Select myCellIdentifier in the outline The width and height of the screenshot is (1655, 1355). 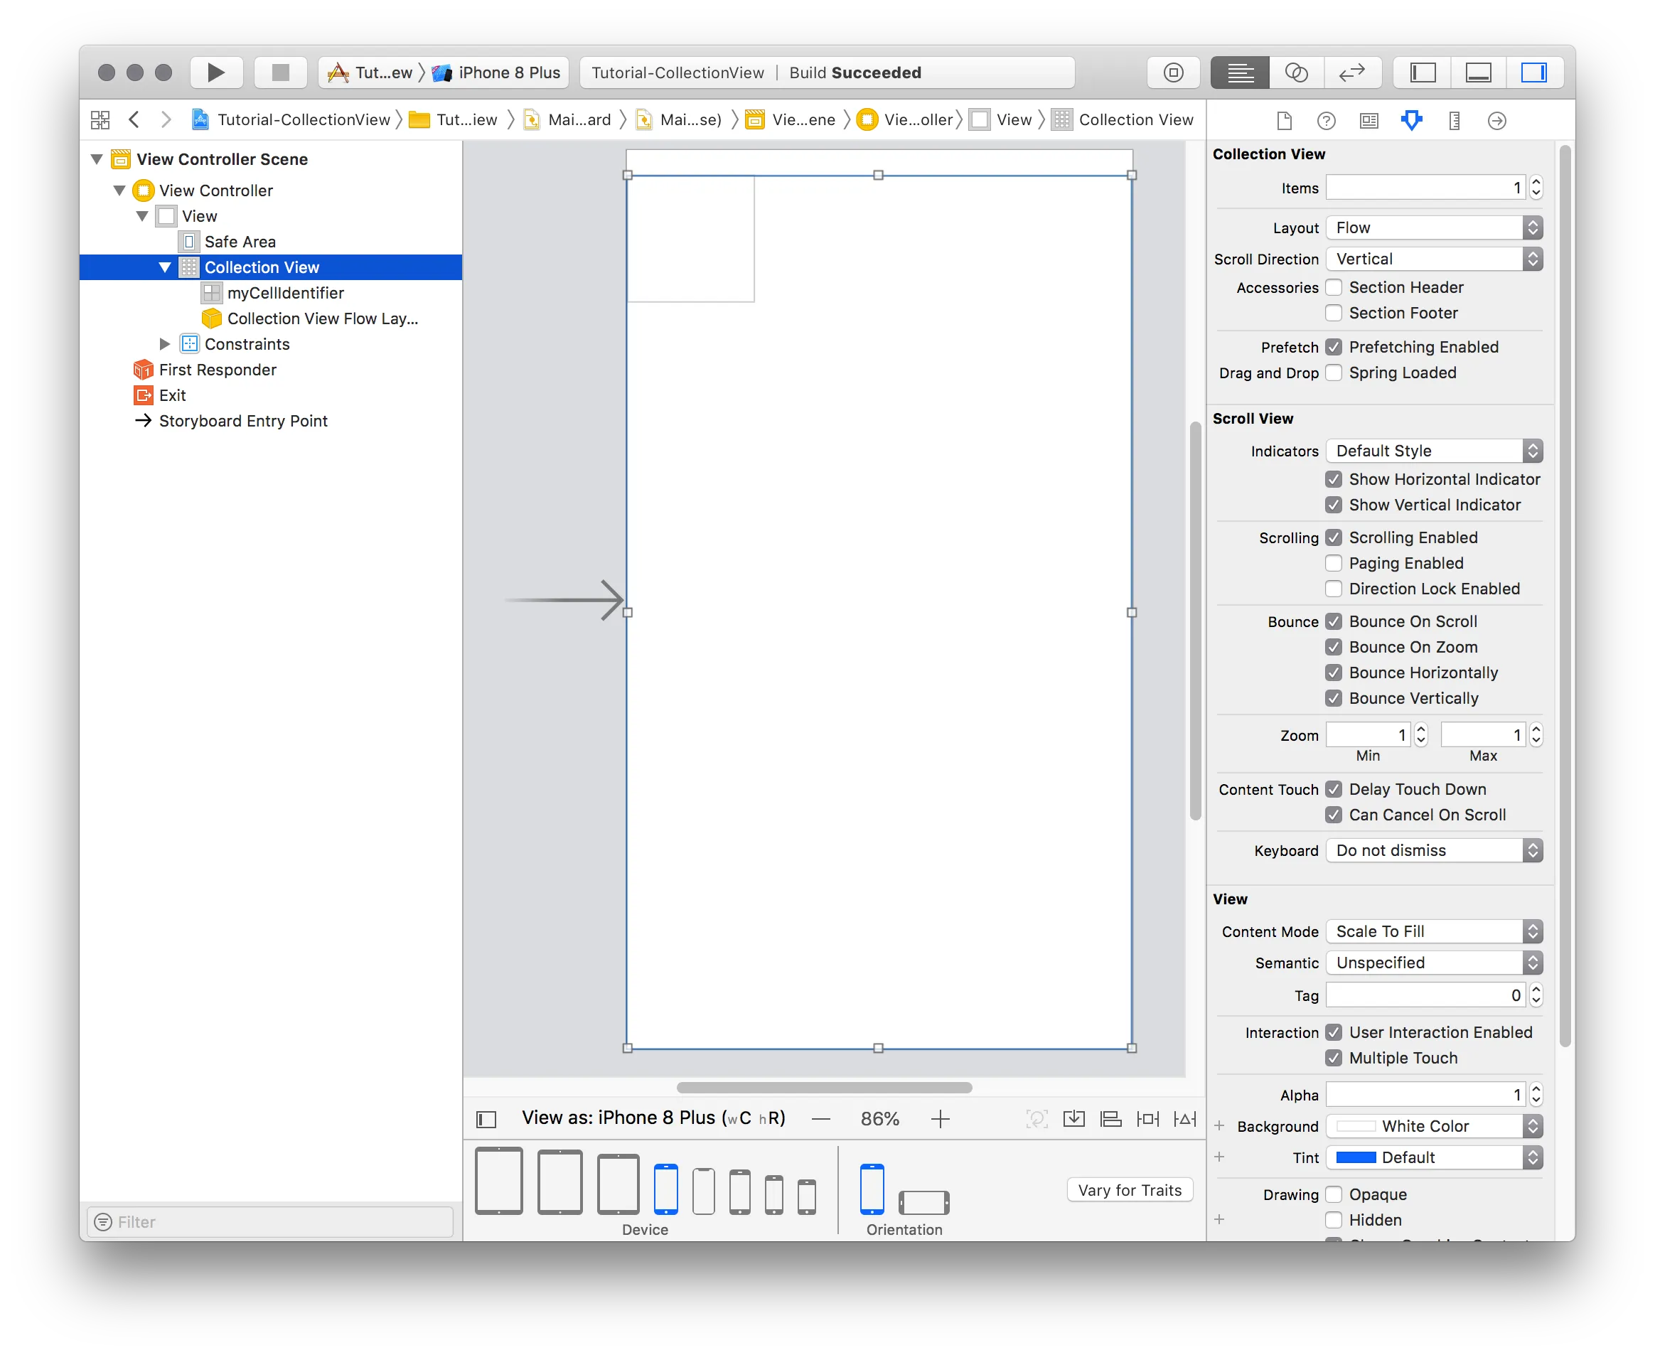tap(285, 293)
